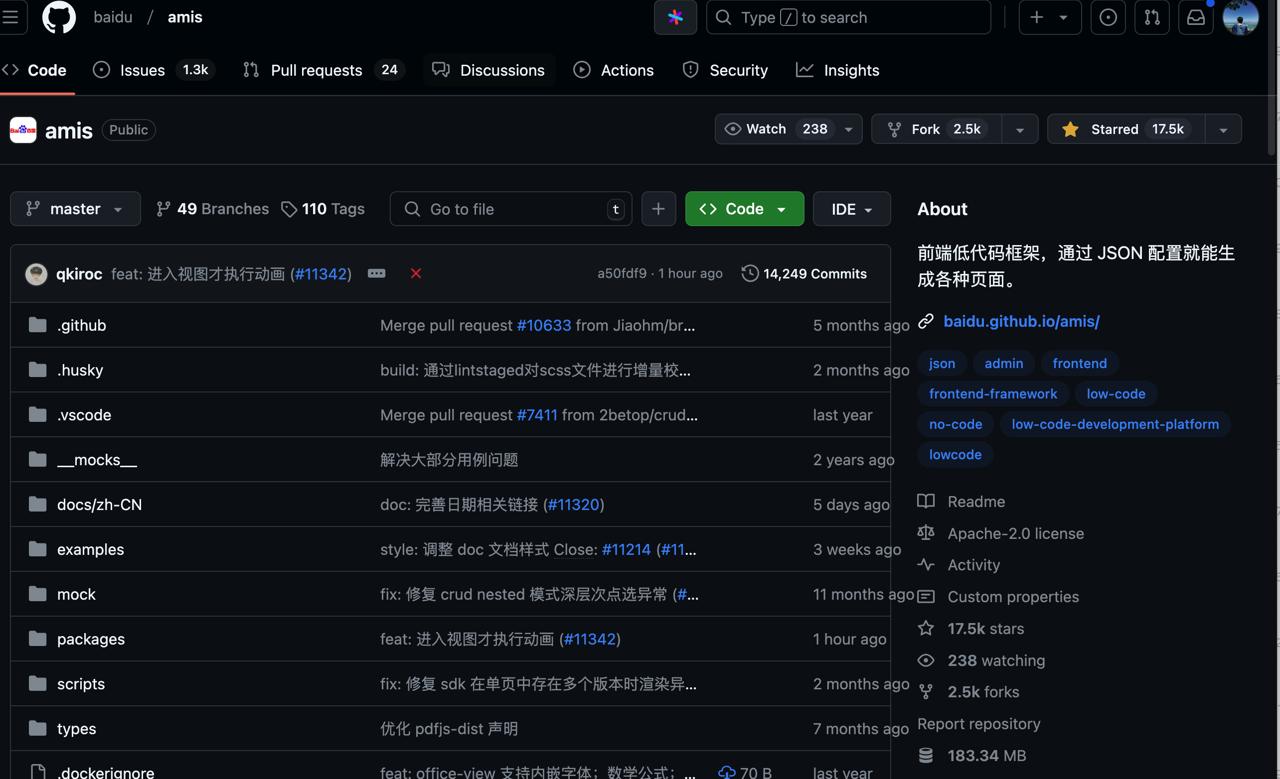Switch to the Issues tab

click(x=154, y=70)
